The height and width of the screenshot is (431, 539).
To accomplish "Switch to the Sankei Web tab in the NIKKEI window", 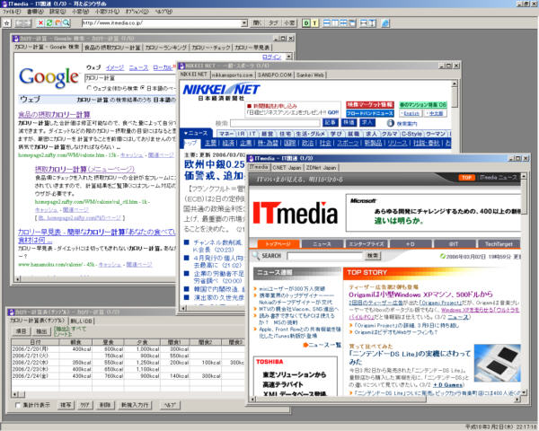I will (x=310, y=75).
